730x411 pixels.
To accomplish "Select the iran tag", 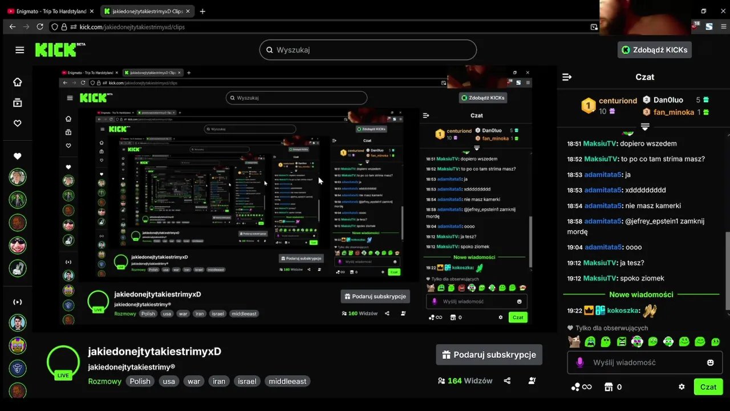I will (x=219, y=381).
